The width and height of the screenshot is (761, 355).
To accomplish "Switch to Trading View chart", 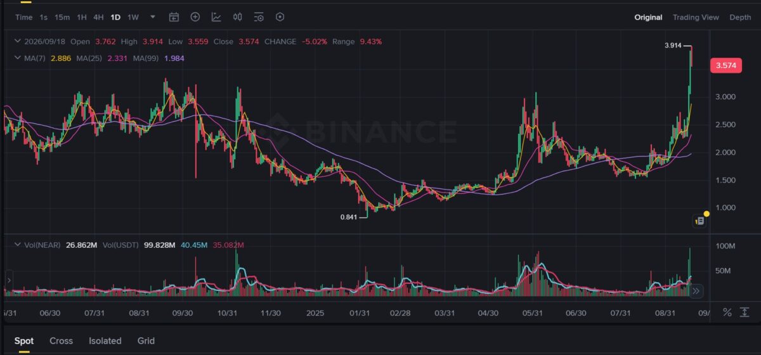I will 696,17.
